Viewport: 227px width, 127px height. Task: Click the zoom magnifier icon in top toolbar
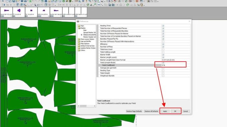[x=90, y=1]
